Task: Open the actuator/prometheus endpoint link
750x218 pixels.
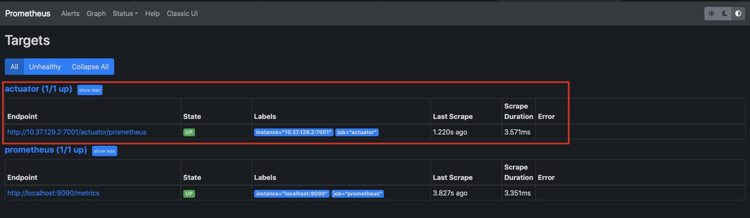Action: point(77,132)
